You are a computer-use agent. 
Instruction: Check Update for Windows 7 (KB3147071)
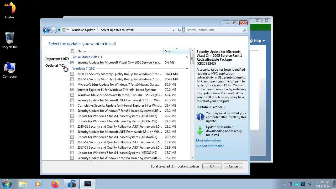tap(72, 137)
